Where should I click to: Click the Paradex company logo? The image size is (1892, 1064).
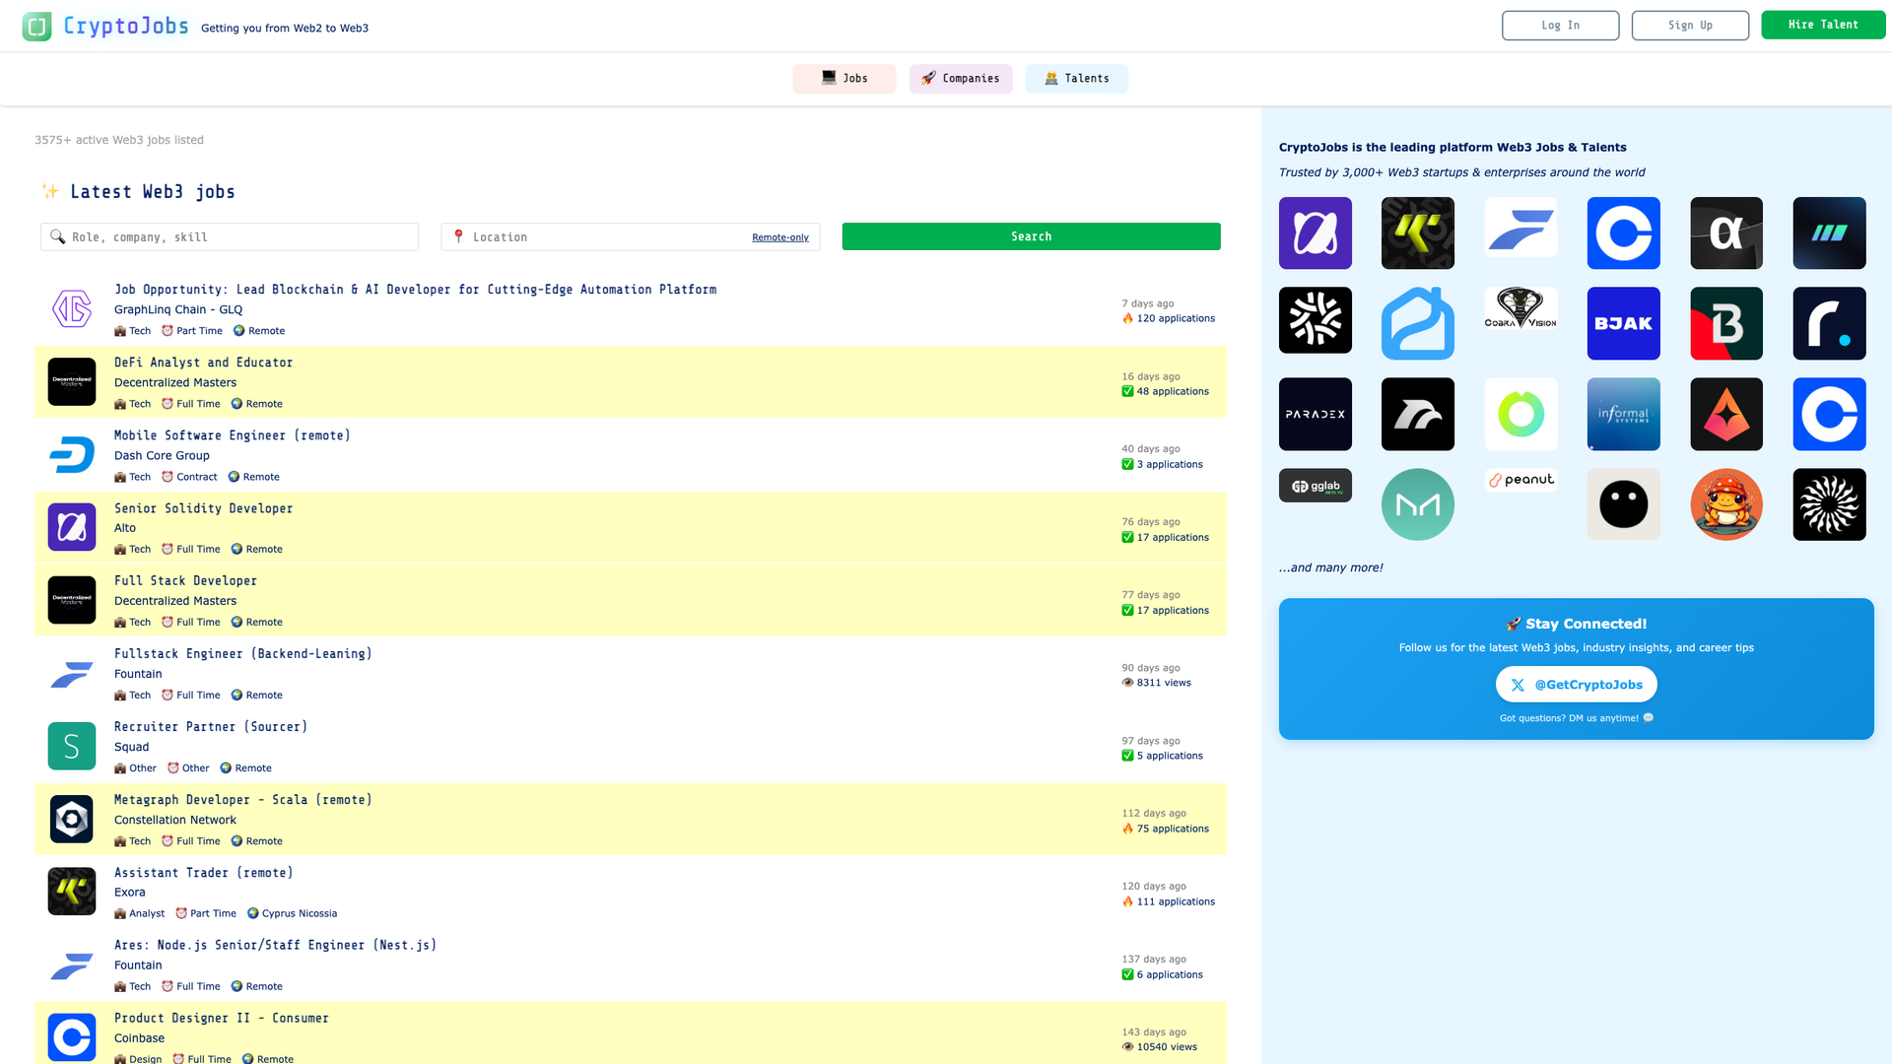pos(1315,414)
